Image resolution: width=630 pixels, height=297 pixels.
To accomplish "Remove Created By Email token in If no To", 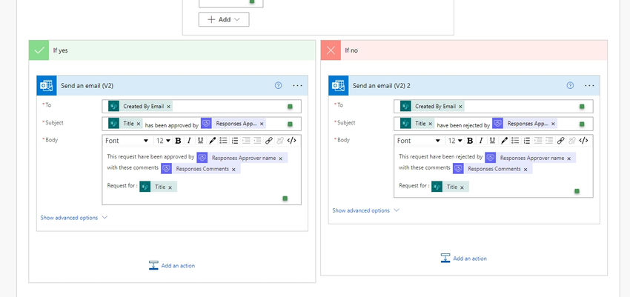I will pos(460,107).
